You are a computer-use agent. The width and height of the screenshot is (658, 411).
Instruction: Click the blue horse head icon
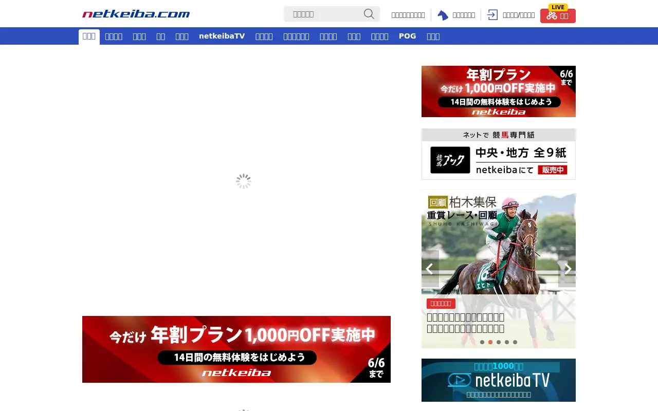(x=443, y=15)
